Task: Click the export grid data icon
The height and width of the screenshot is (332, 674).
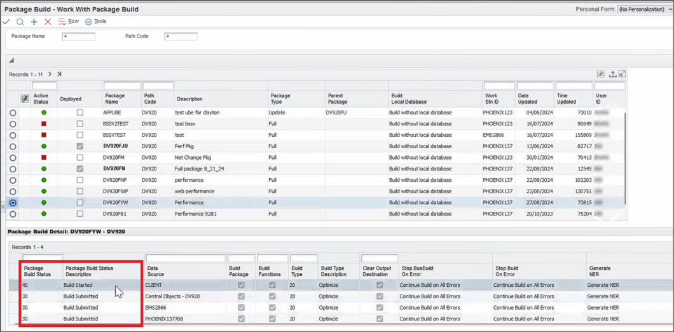Action: (x=613, y=74)
